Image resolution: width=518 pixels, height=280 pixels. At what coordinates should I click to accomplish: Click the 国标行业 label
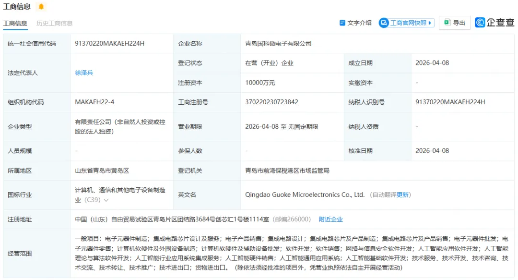(x=20, y=195)
